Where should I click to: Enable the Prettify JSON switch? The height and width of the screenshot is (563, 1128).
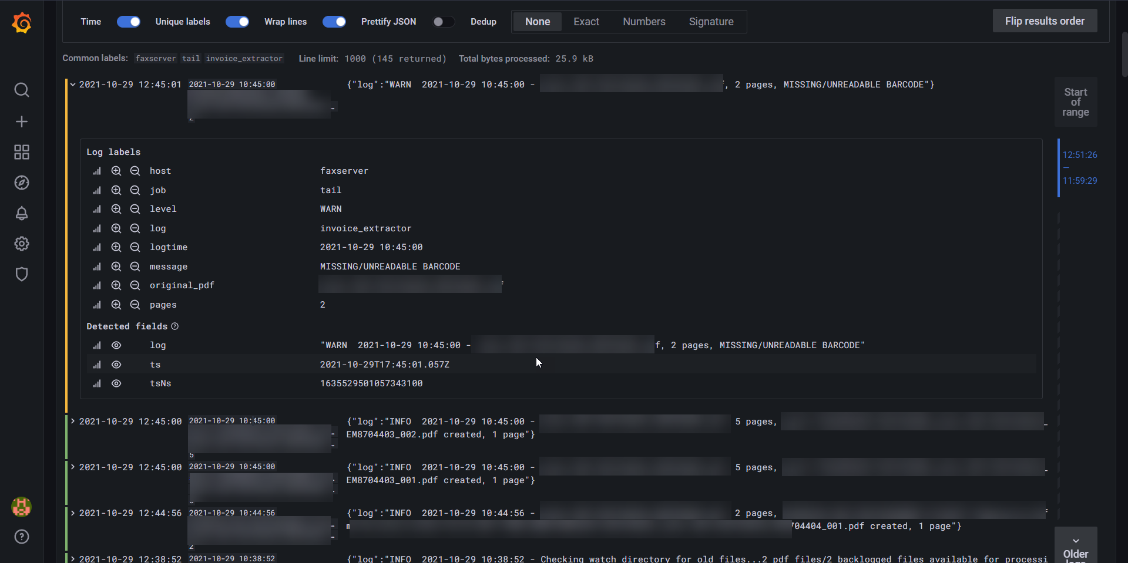tap(444, 22)
